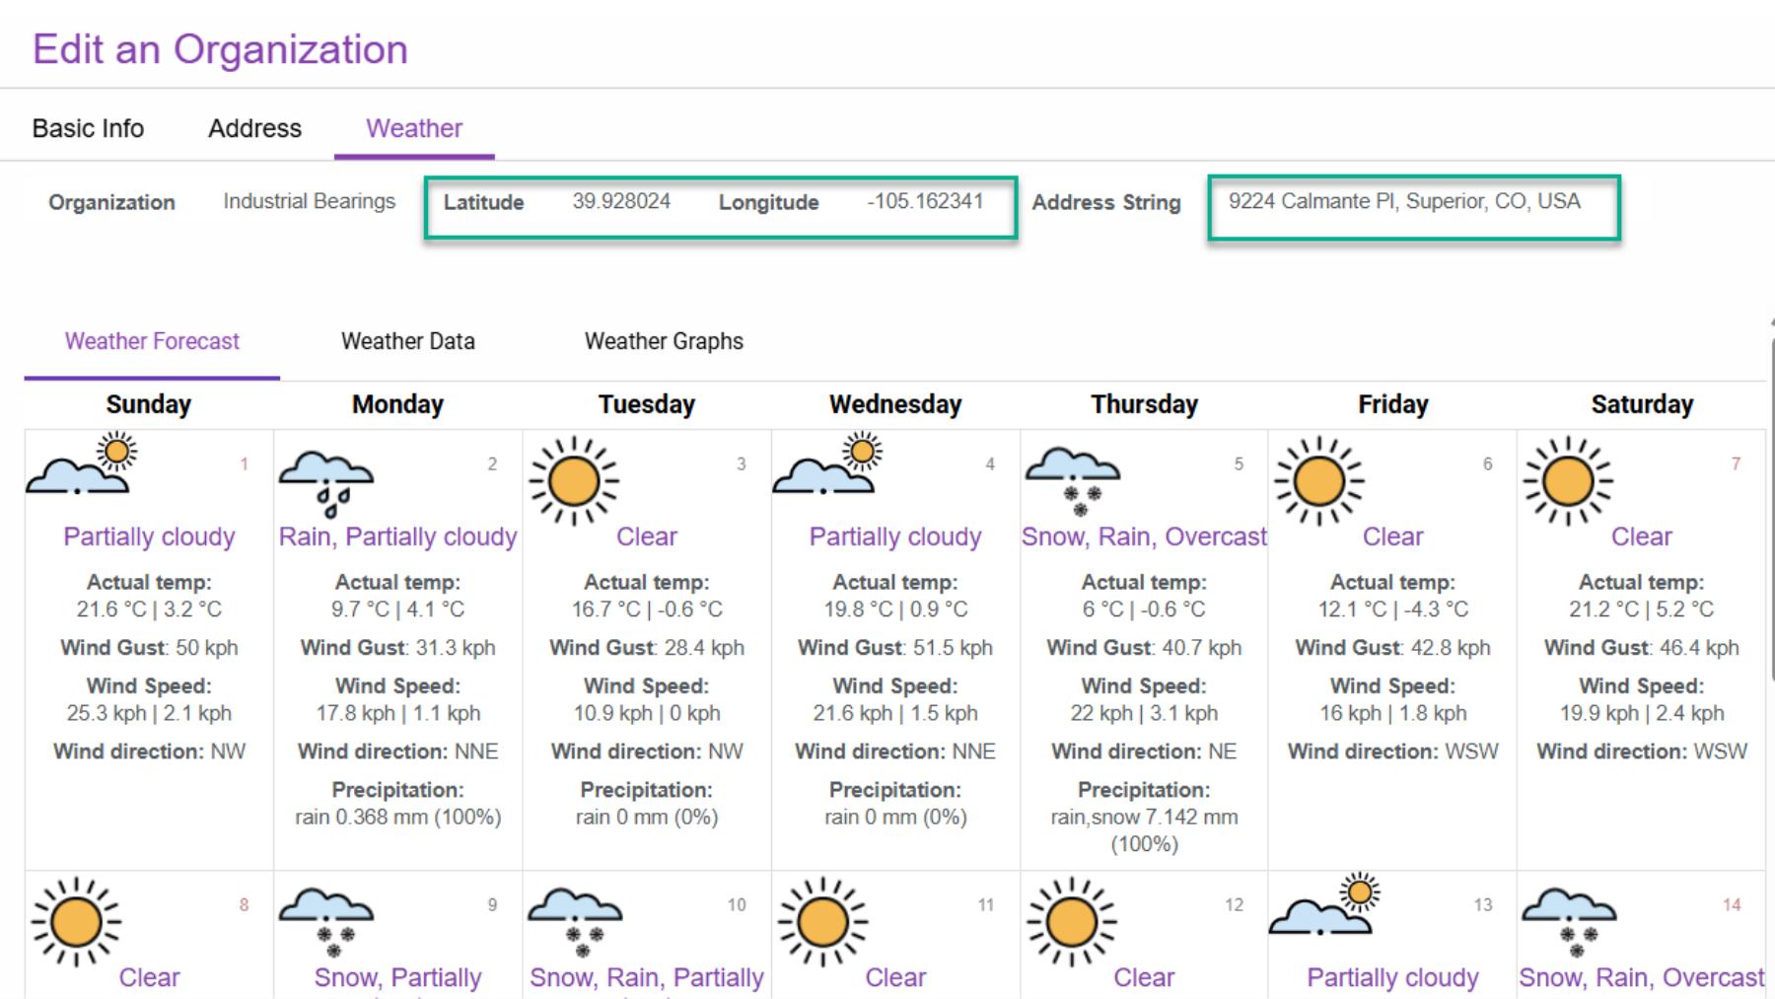Viewport: 1775px width, 999px height.
Task: Click Wednesday day 4 partly cloudy icon
Action: tap(827, 463)
